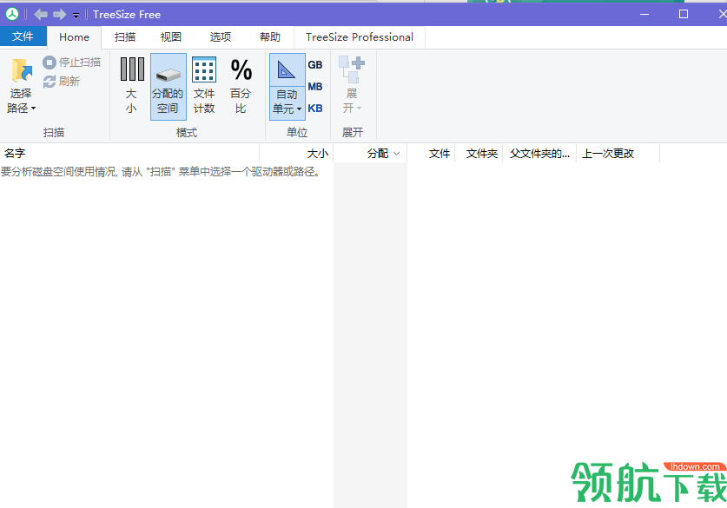Switch to the 扫描 tab
The width and height of the screenshot is (727, 508).
tap(125, 37)
